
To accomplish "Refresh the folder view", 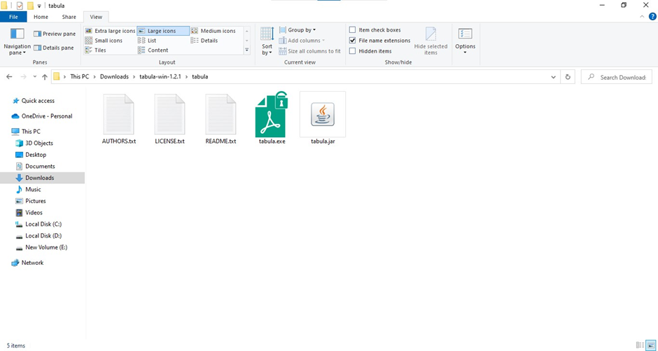I will [568, 77].
